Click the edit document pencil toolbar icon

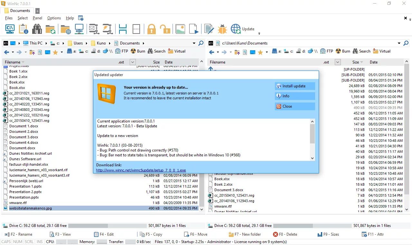coord(209,29)
